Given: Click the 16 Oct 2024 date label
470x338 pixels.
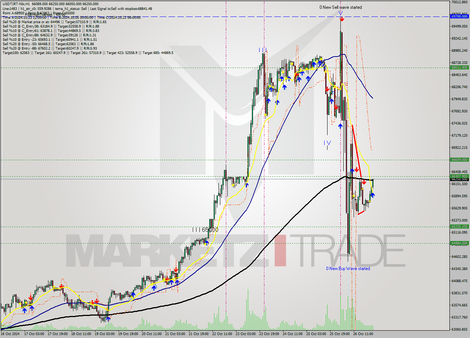Looking at the screenshot, I should [x=10, y=334].
